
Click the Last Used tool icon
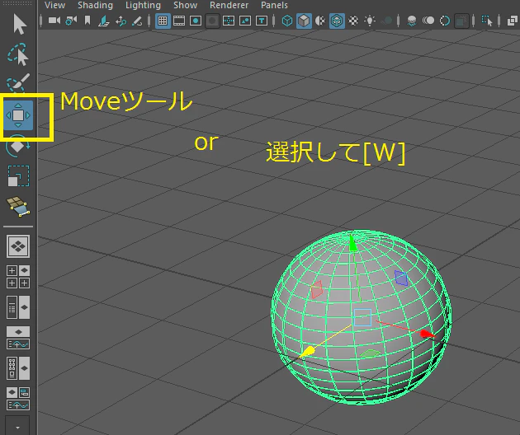click(18, 206)
